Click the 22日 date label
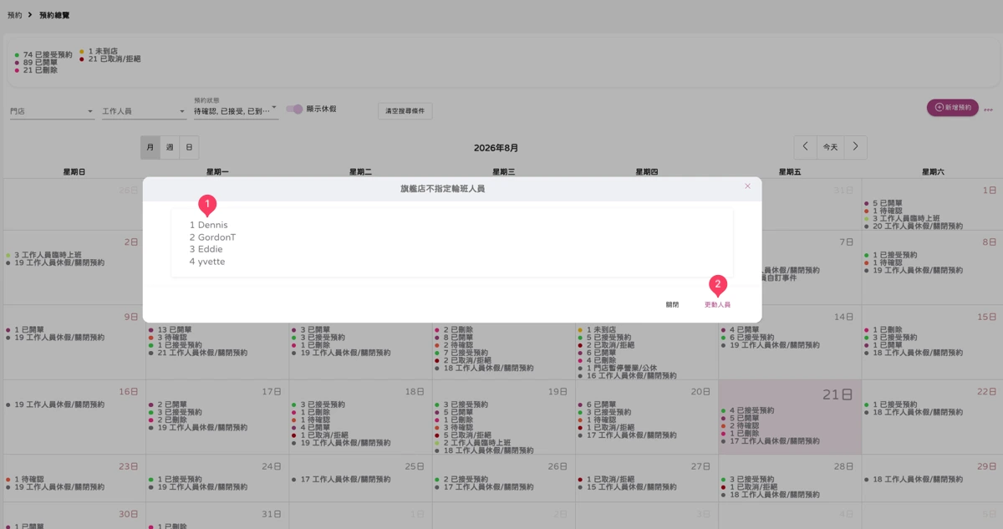This screenshot has height=529, width=1003. point(987,392)
